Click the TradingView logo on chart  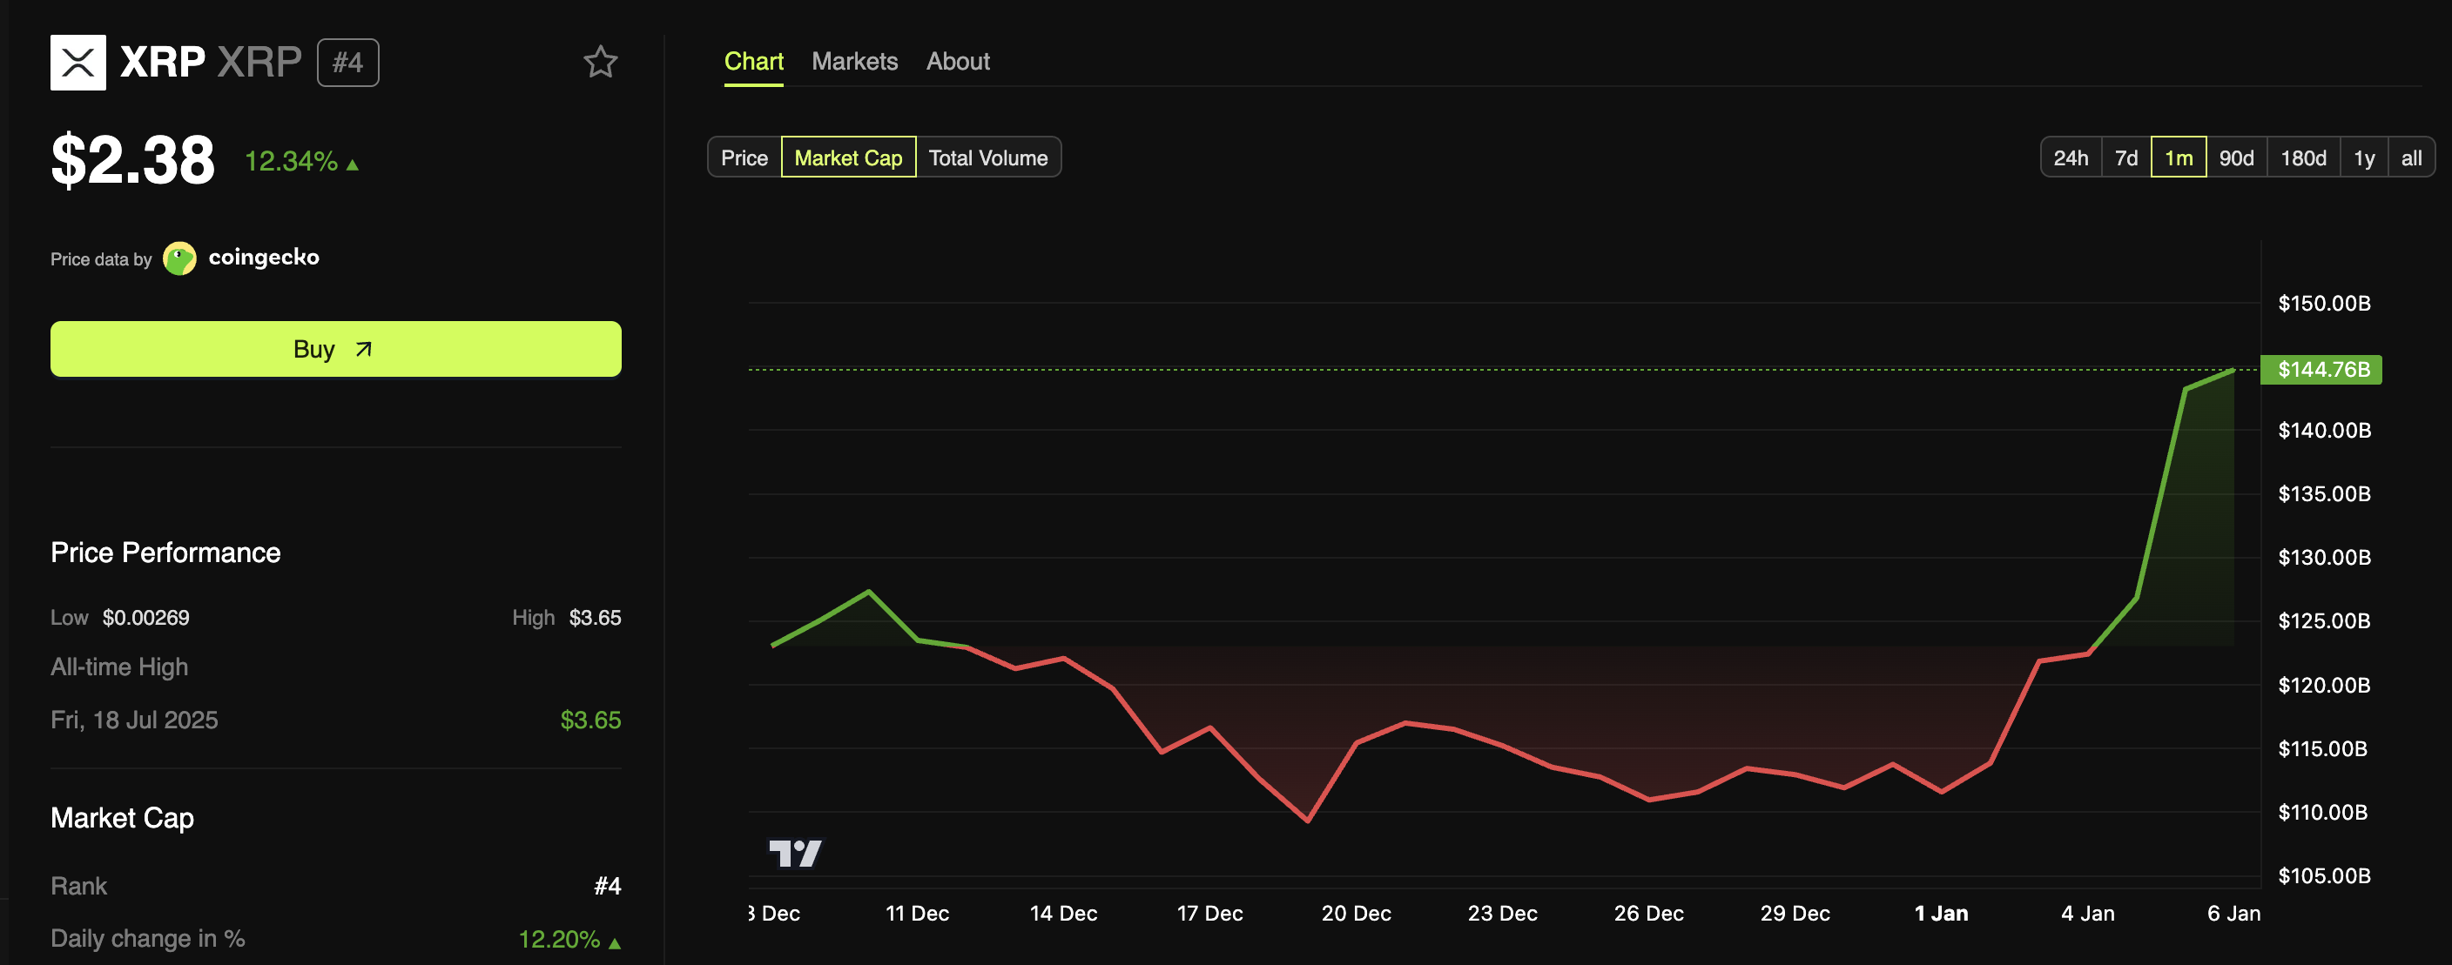coord(795,853)
